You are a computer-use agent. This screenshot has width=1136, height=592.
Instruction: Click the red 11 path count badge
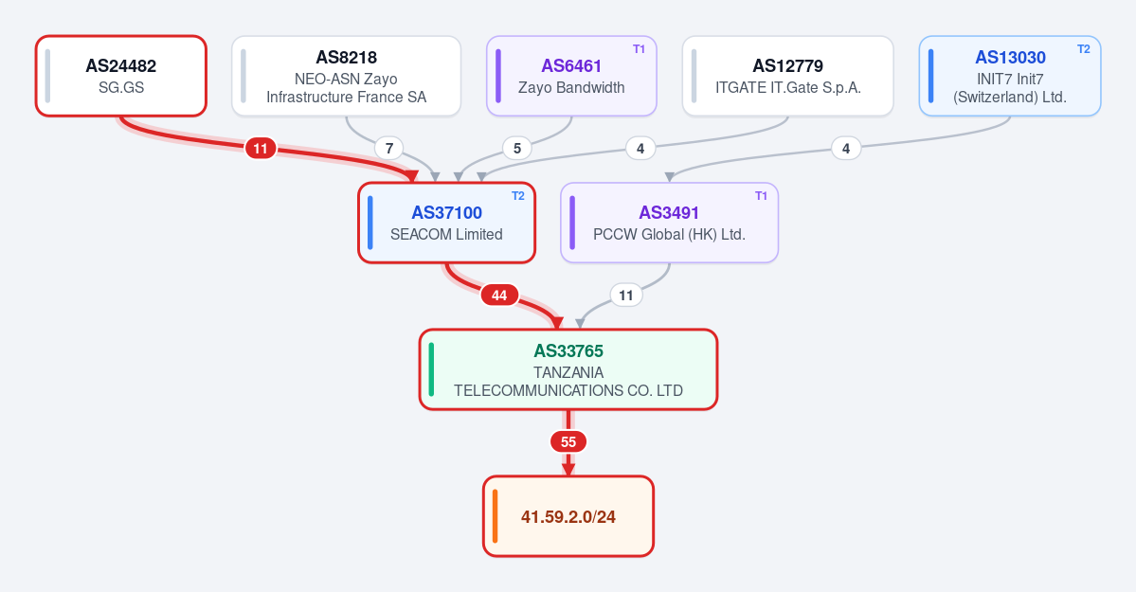tap(261, 149)
